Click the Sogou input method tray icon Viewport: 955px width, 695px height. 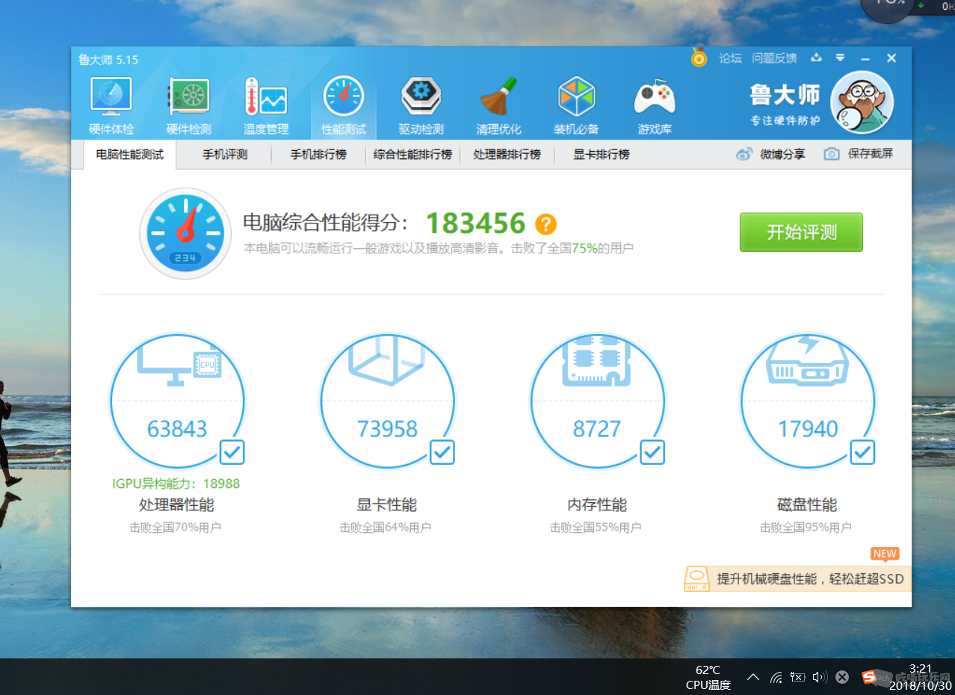(869, 677)
